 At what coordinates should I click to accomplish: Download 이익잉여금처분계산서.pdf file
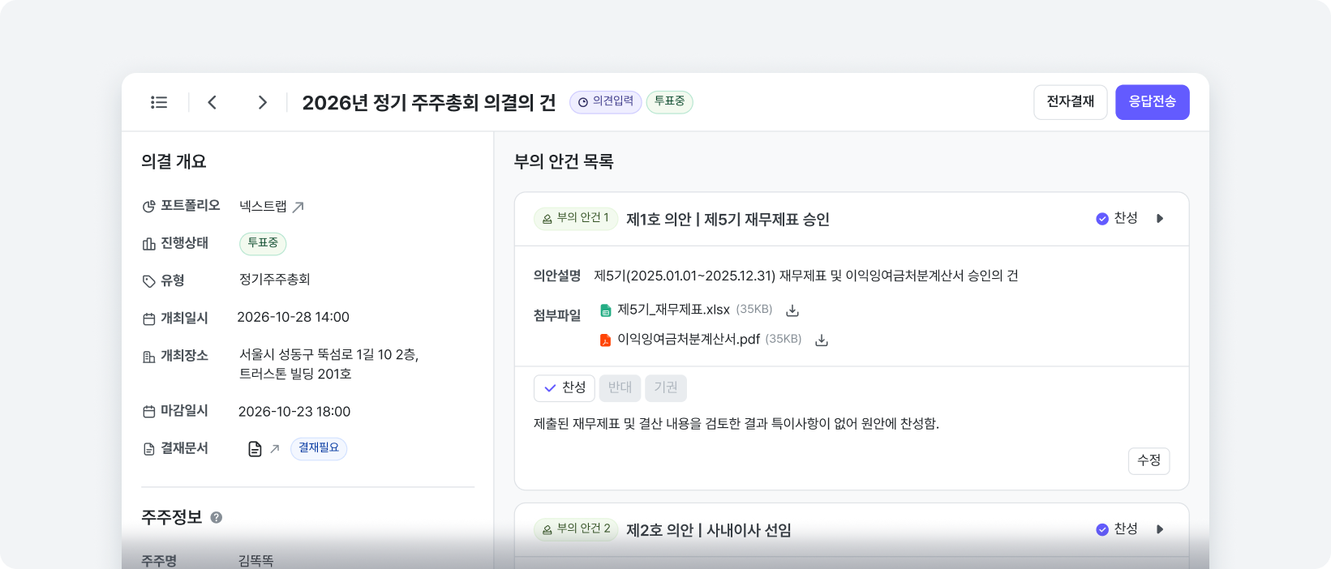click(822, 340)
